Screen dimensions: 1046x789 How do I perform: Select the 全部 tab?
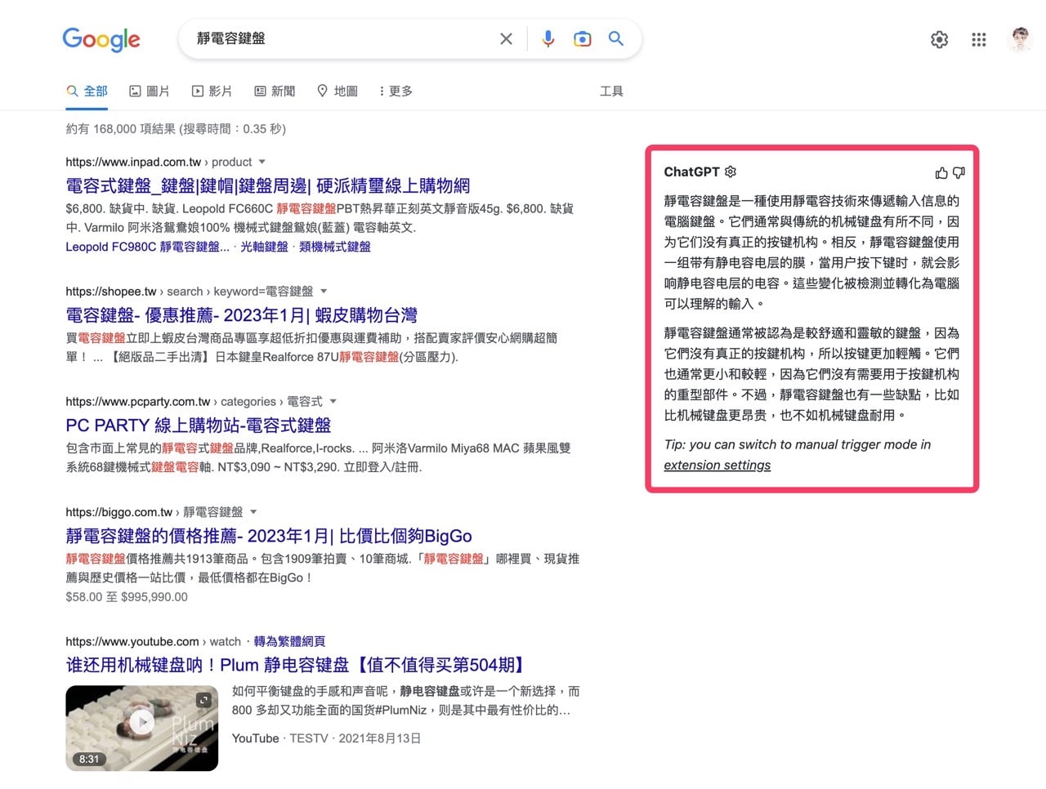[87, 91]
